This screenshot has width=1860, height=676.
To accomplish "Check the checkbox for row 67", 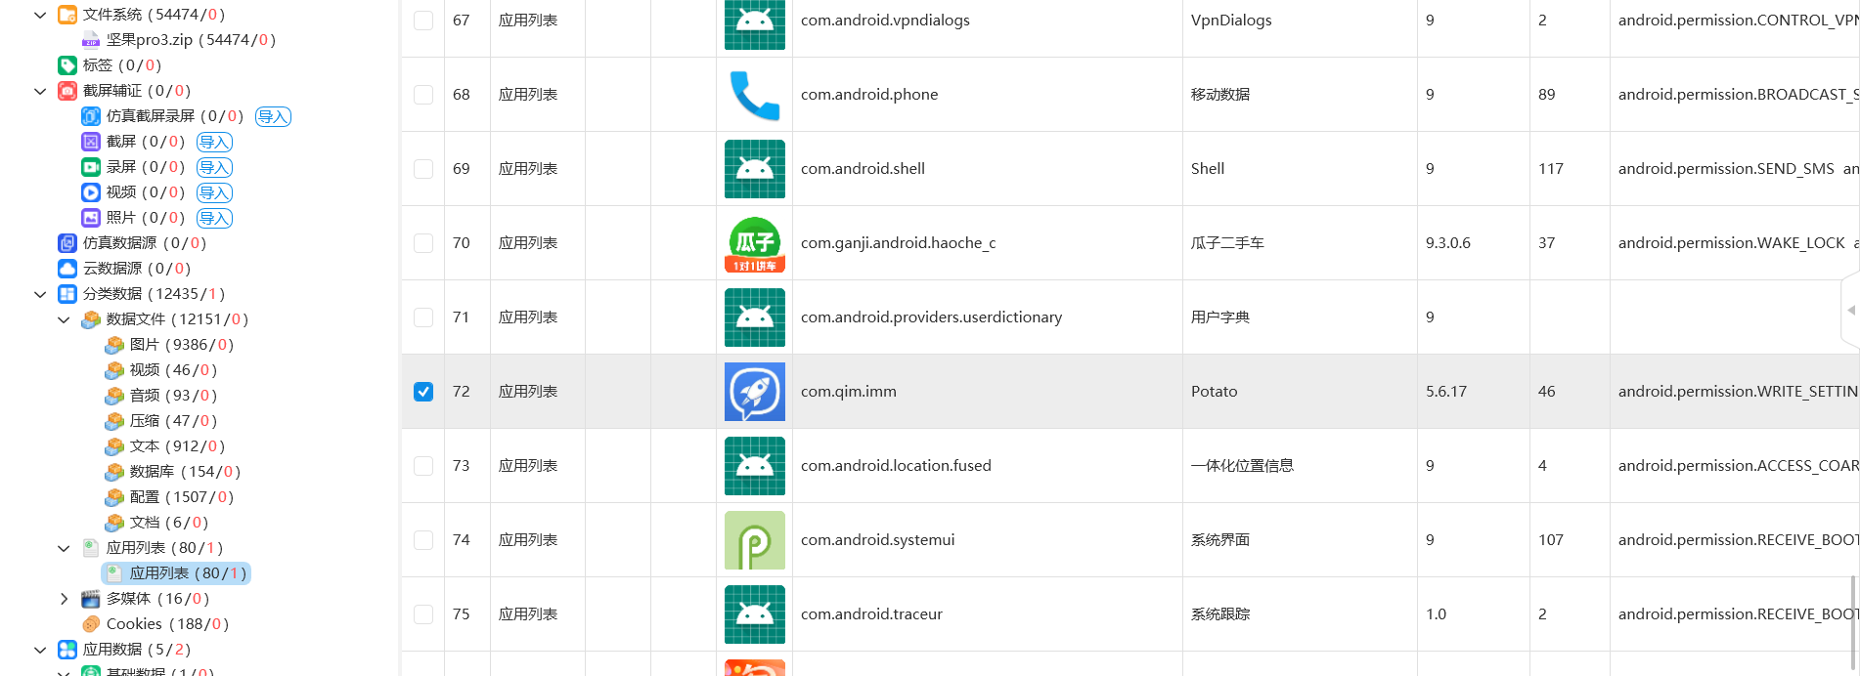I will [x=423, y=21].
